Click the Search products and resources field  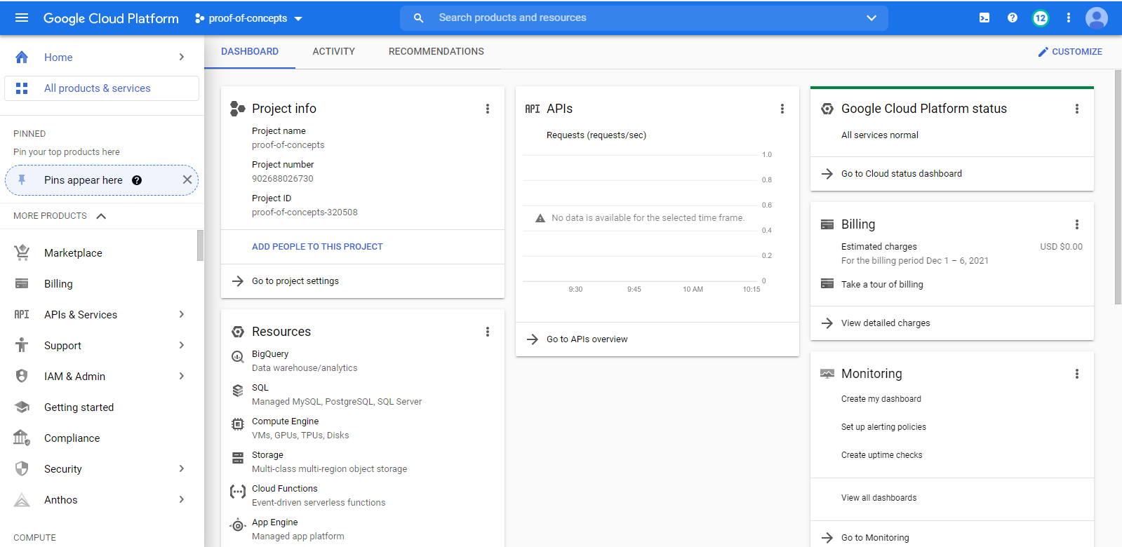click(644, 18)
